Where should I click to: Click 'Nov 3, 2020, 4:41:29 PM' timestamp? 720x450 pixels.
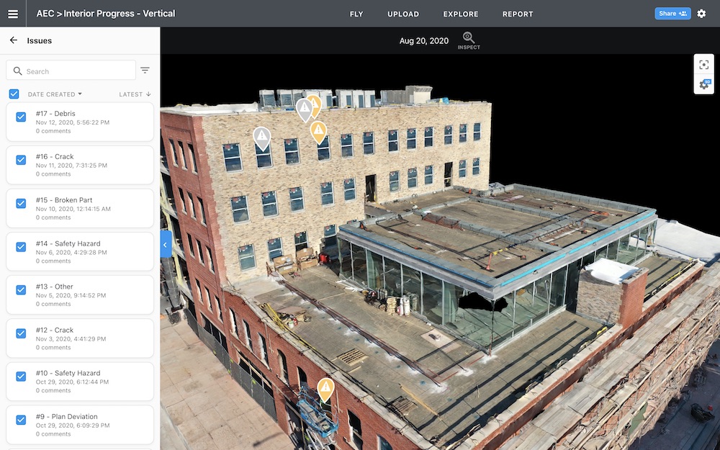click(x=71, y=339)
